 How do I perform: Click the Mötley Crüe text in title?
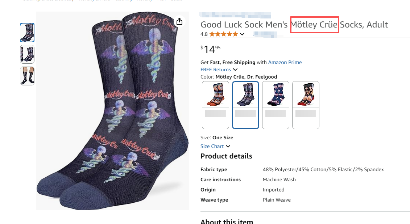[314, 25]
